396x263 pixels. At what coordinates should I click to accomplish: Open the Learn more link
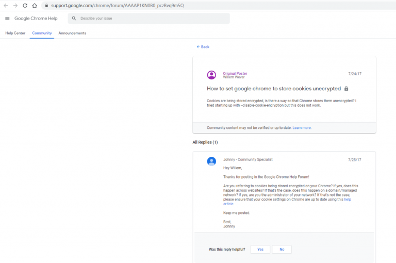[x=302, y=128]
